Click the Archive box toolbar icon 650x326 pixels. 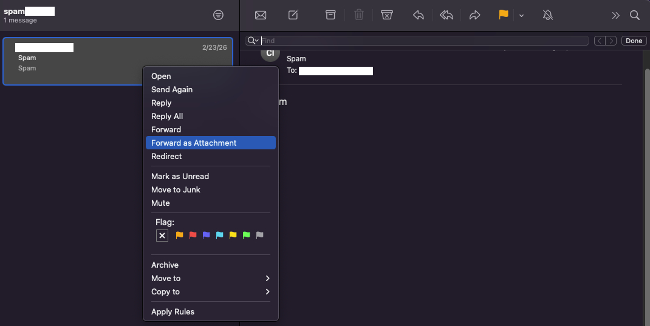tap(330, 15)
